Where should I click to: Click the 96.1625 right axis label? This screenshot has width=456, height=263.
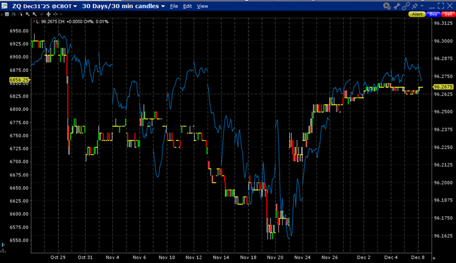pos(443,236)
